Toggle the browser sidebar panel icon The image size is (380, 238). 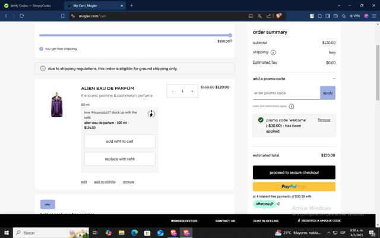coord(328,16)
